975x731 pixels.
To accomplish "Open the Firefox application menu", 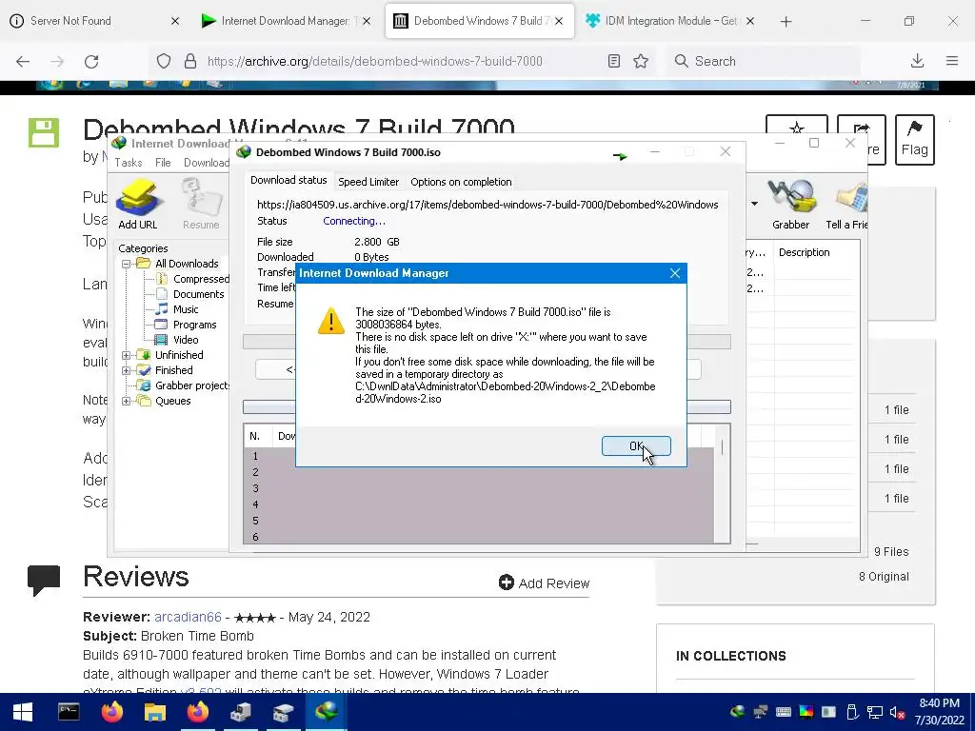I will tap(952, 61).
